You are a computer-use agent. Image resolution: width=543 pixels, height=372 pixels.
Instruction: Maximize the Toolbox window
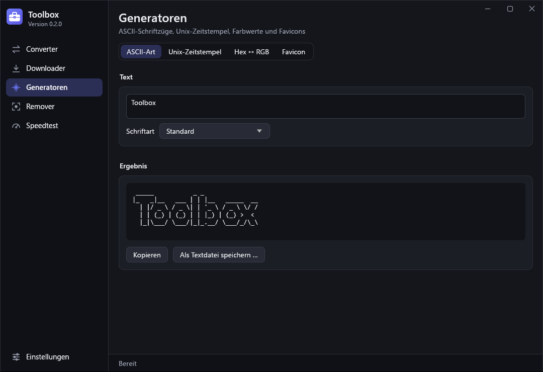coord(510,9)
